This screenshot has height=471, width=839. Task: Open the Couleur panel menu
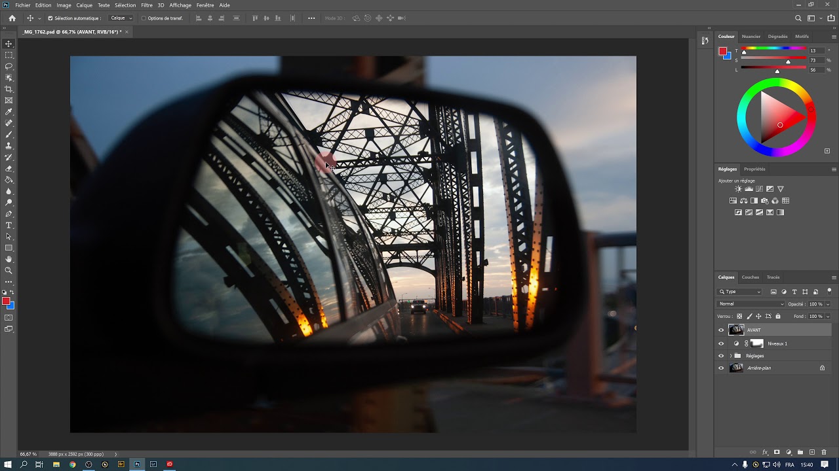834,37
